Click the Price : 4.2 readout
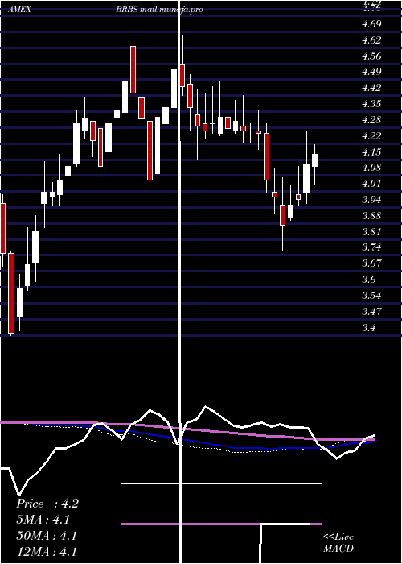This screenshot has height=564, width=402. 47,504
